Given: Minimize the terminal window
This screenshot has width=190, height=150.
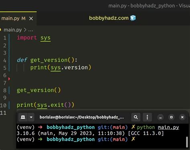Looking at the screenshot, I should pos(160,117).
